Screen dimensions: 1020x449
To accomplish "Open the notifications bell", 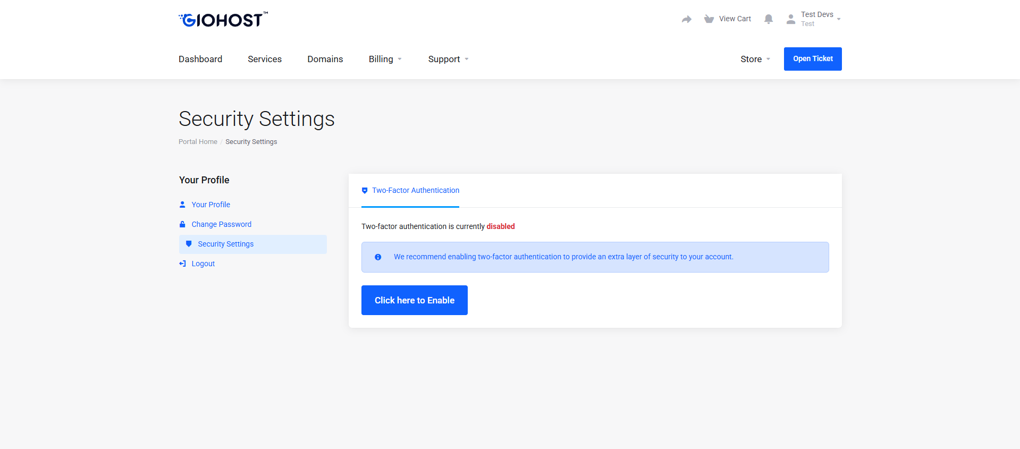I will click(769, 19).
